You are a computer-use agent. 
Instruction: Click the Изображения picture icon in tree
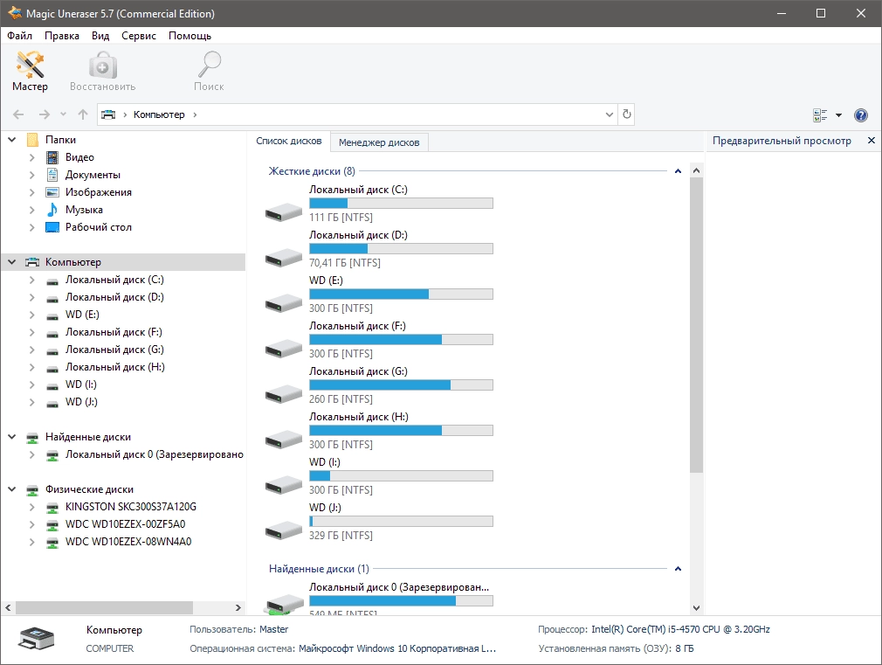point(52,192)
